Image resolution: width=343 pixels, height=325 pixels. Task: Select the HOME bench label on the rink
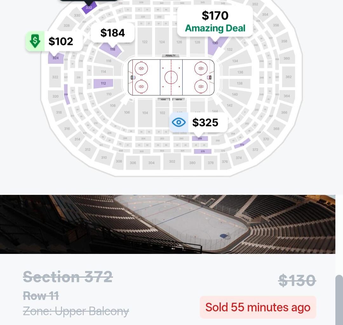(163, 99)
